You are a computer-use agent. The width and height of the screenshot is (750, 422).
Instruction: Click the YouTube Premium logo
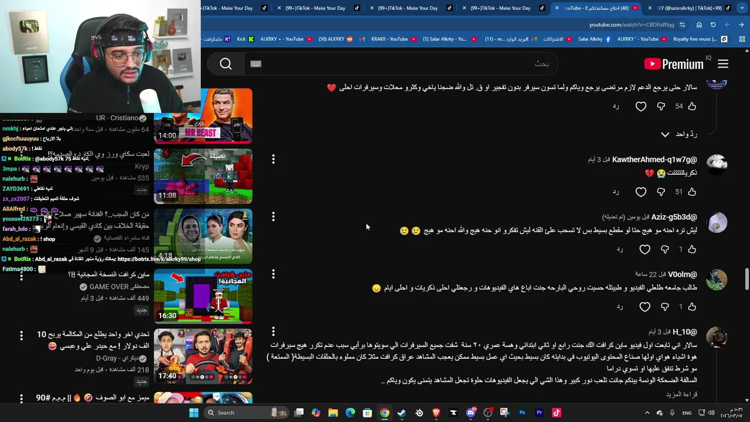coord(674,64)
